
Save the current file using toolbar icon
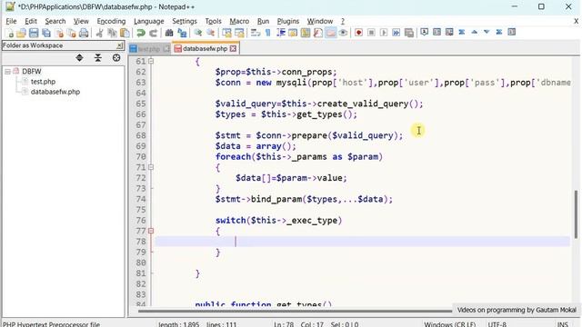pos(34,33)
